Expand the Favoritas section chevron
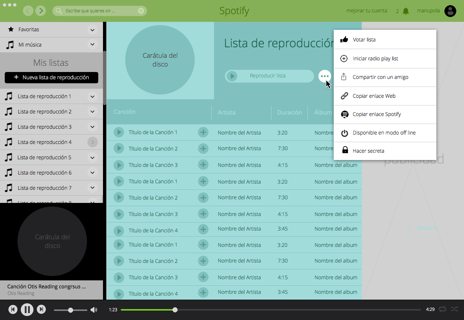 (x=92, y=30)
